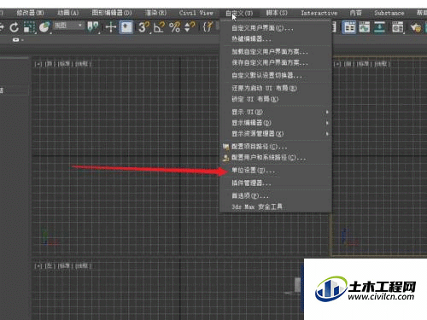This screenshot has width=427, height=320.
Task: Open the Civil View menu
Action: coord(196,13)
